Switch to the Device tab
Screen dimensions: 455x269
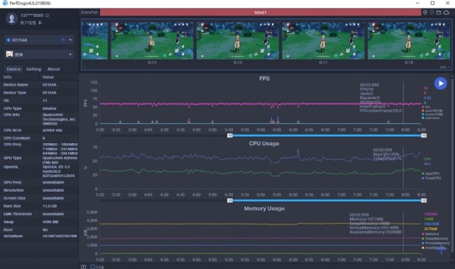(13, 69)
